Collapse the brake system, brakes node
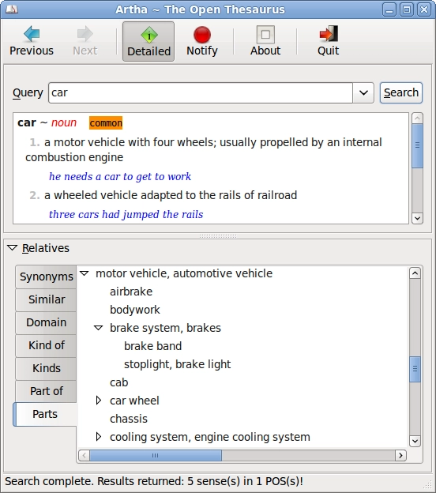 coord(99,328)
